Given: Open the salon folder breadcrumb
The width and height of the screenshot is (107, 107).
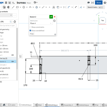Looking at the screenshot, I should [12, 105].
